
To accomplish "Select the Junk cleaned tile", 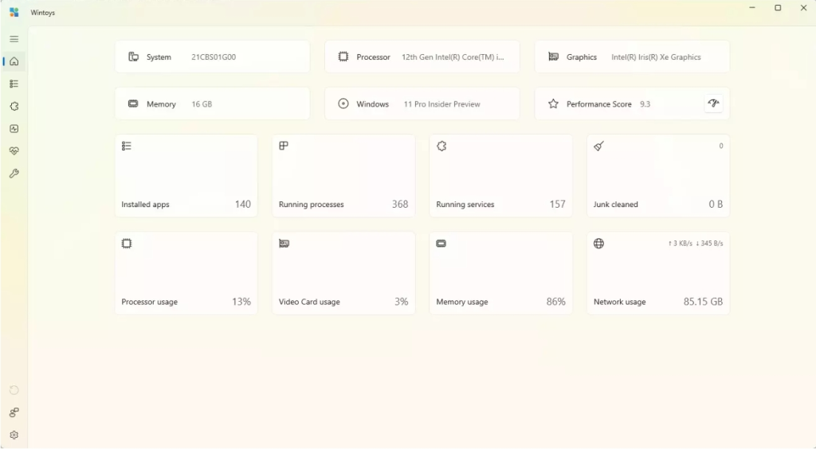I will pos(658,176).
